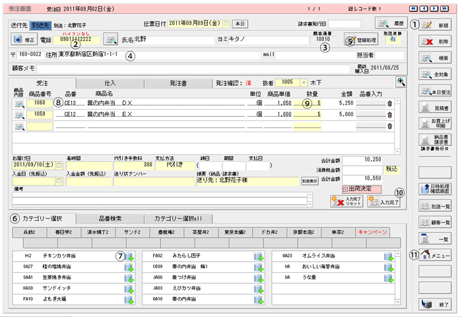Click the 新規 (new record) button
462x317 pixels.
(436, 24)
